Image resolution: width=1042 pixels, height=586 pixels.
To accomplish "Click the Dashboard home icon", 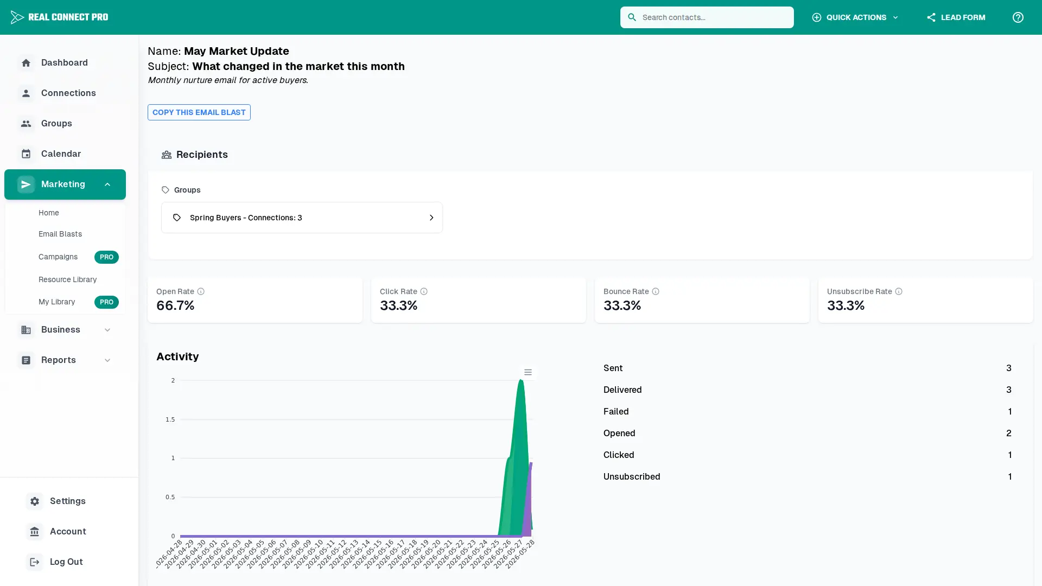I will click(26, 63).
